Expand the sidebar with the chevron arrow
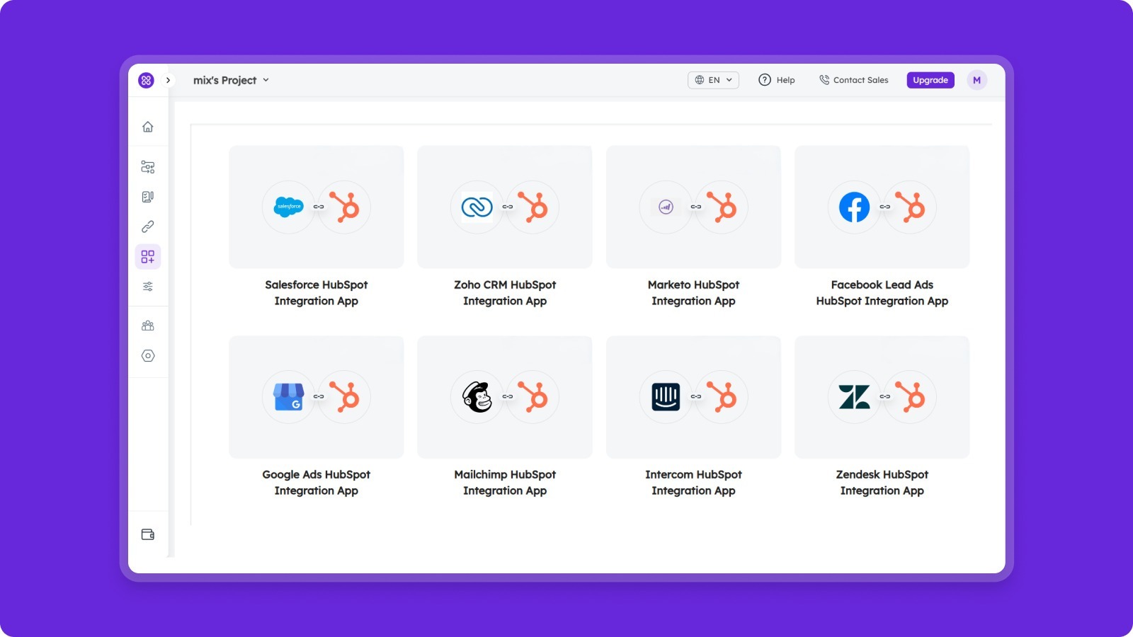Image resolution: width=1133 pixels, height=637 pixels. point(168,80)
